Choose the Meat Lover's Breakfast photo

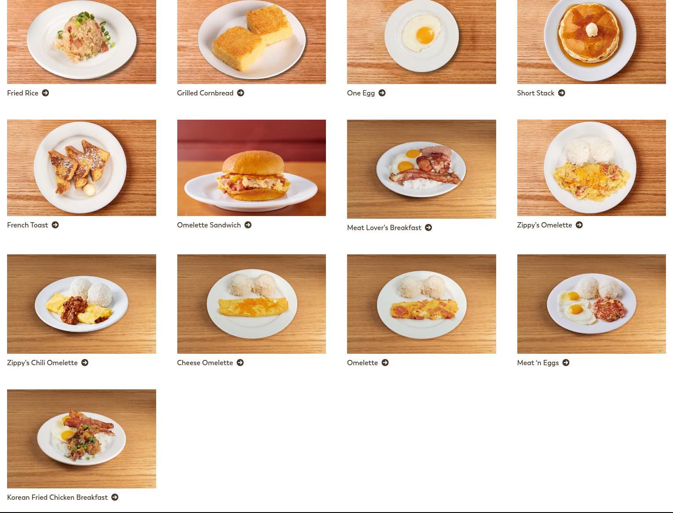coord(421,169)
